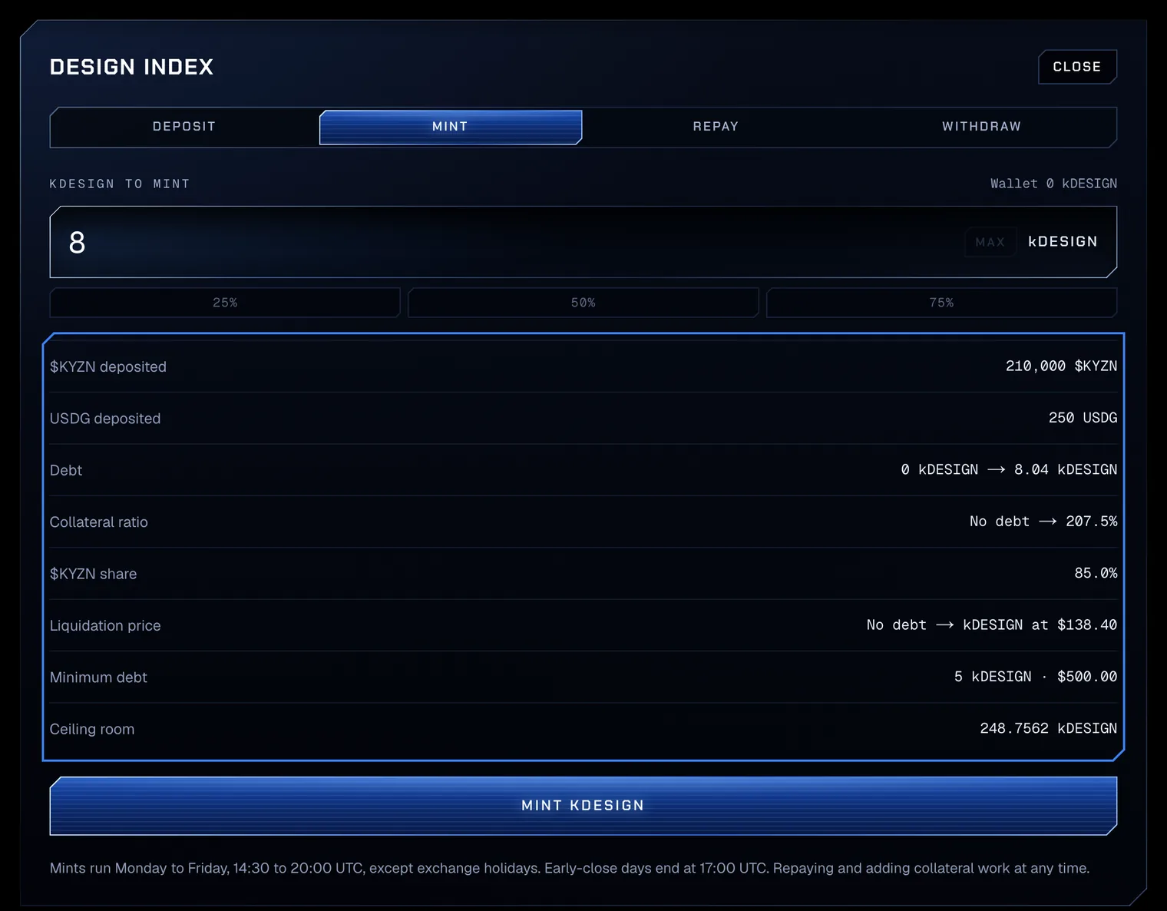Viewport: 1167px width, 911px height.
Task: Select the Mint tab
Action: point(451,127)
